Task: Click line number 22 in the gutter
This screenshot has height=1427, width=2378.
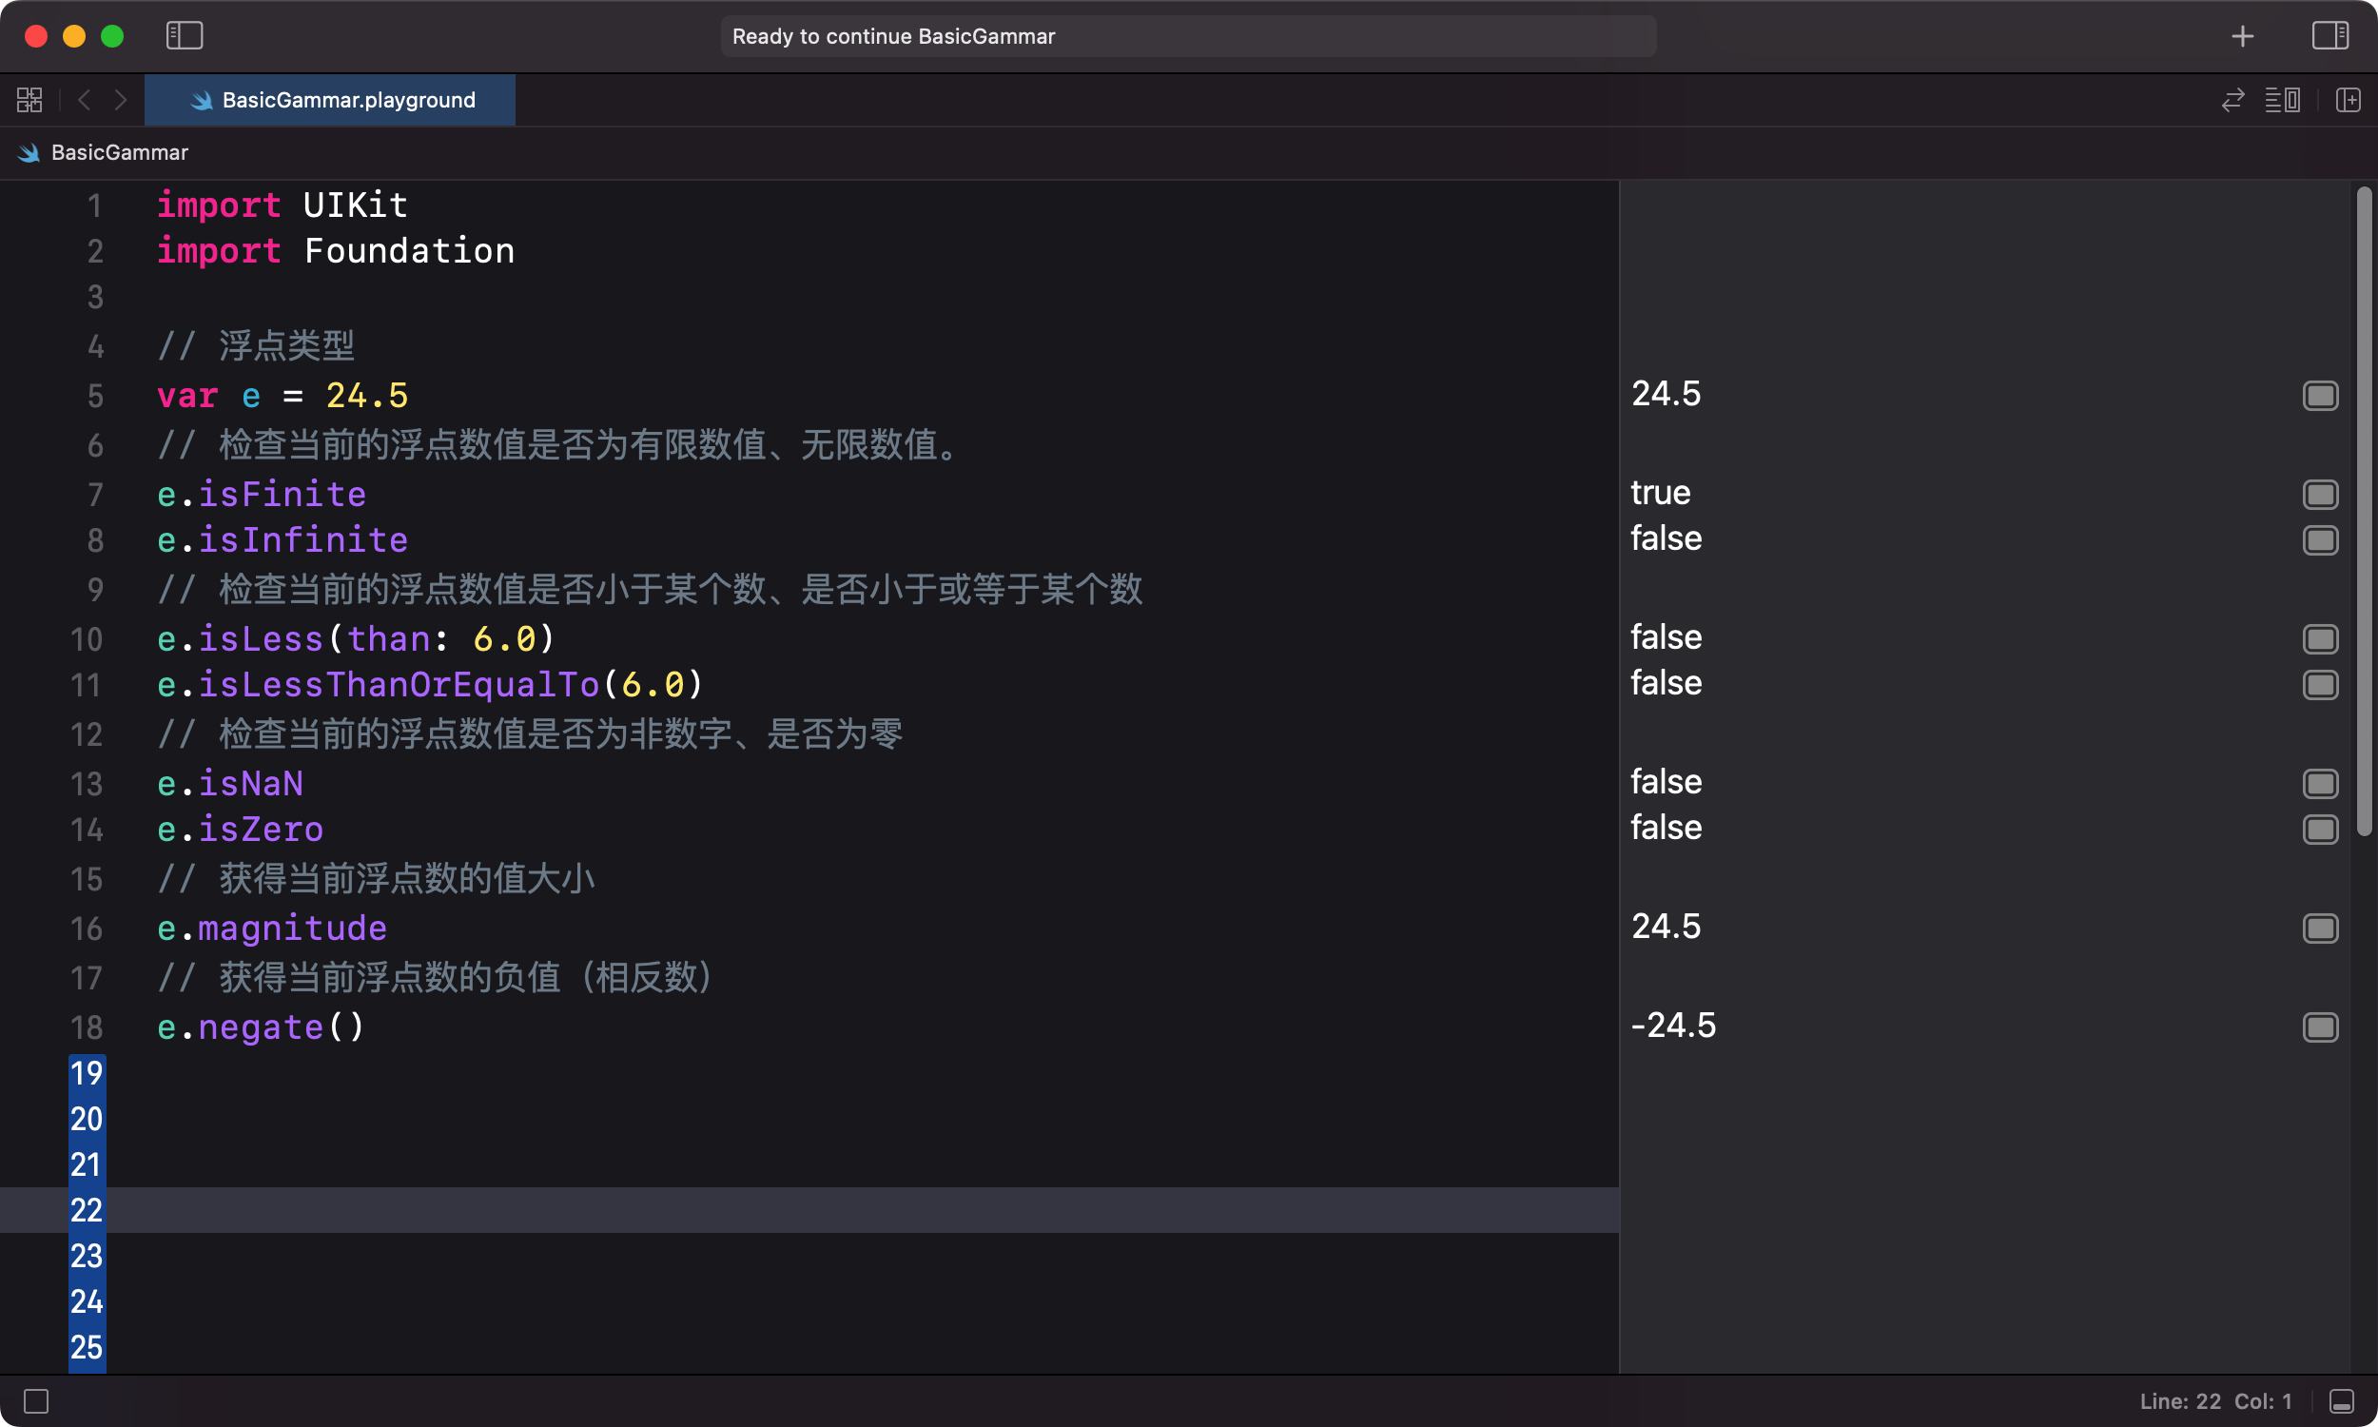Action: point(87,1211)
